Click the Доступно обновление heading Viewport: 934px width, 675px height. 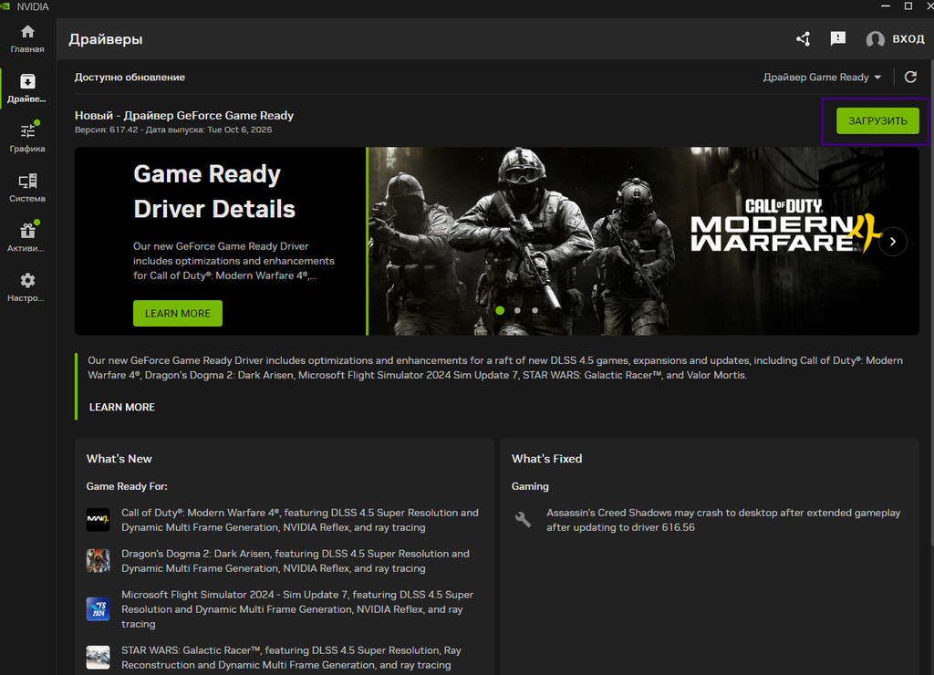(x=130, y=77)
